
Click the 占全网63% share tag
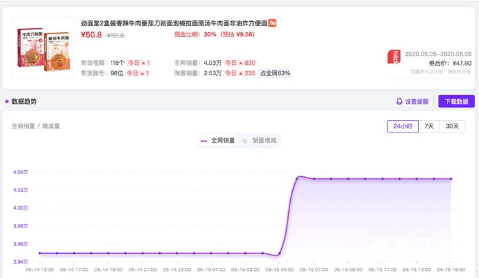(275, 73)
